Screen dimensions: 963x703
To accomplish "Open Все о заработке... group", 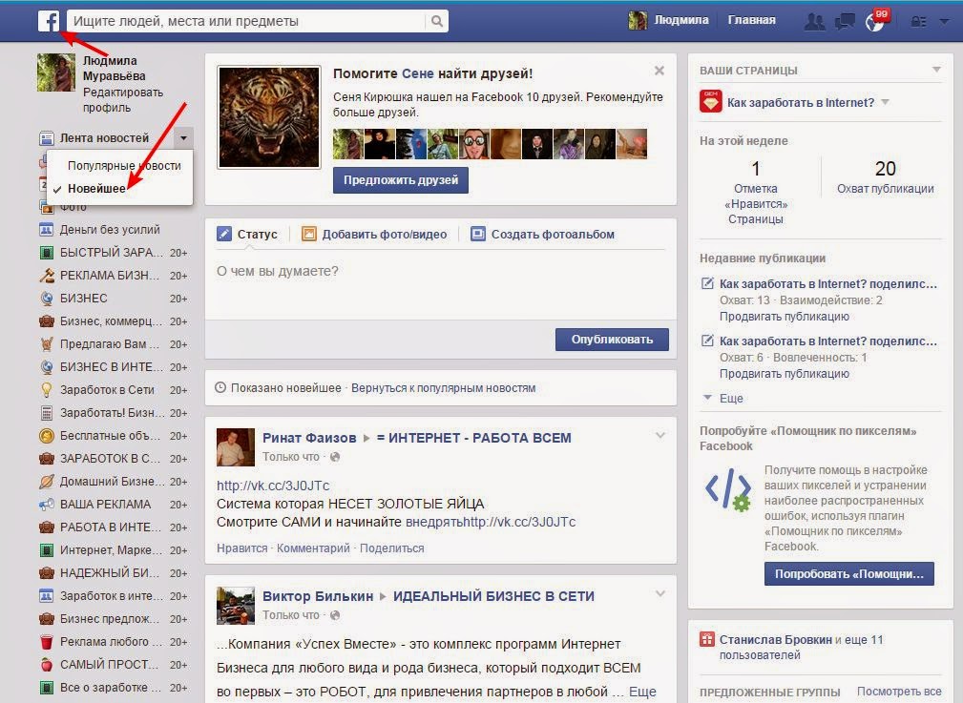I will [x=111, y=688].
